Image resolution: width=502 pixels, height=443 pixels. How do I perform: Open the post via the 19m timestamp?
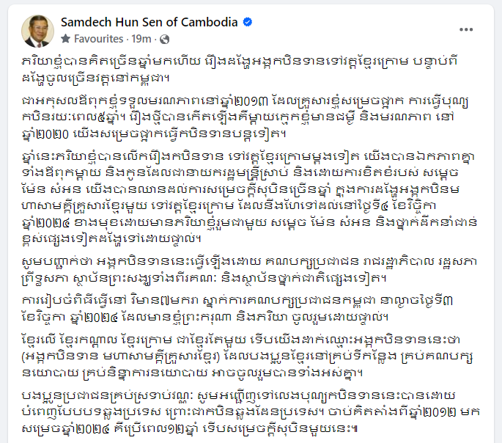coord(144,38)
